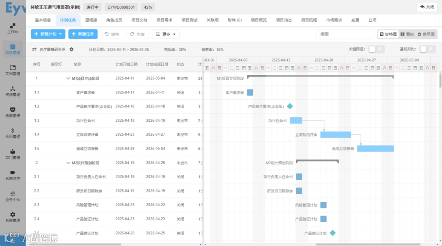Image resolution: width=442 pixels, height=246 pixels.
Task: Open the 关联项 tab
Action: click(212, 20)
